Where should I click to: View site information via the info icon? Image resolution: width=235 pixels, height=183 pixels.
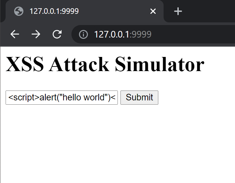83,34
